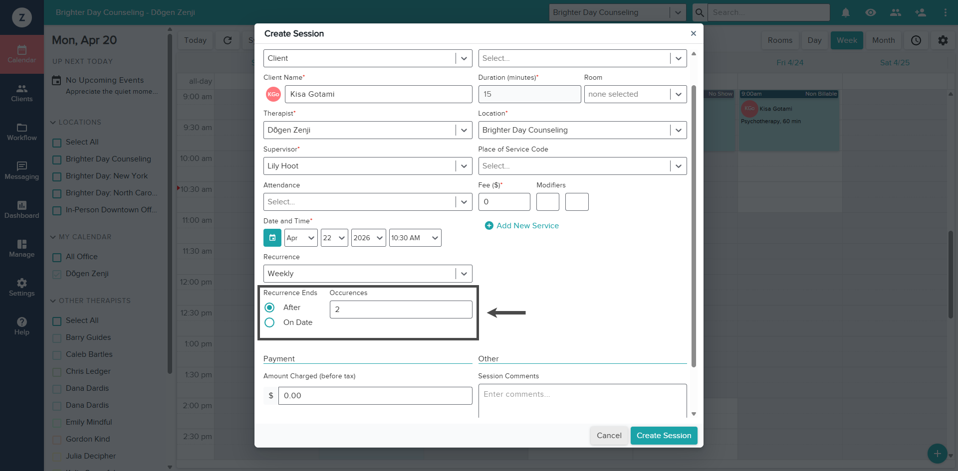Screen dimensions: 958x471
Task: Click the Create Session button
Action: [x=664, y=436]
